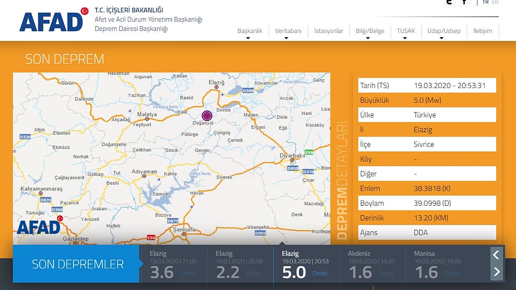Image resolution: width=516 pixels, height=290 pixels.
Task: Open the İletişim menu item
Action: (x=482, y=31)
